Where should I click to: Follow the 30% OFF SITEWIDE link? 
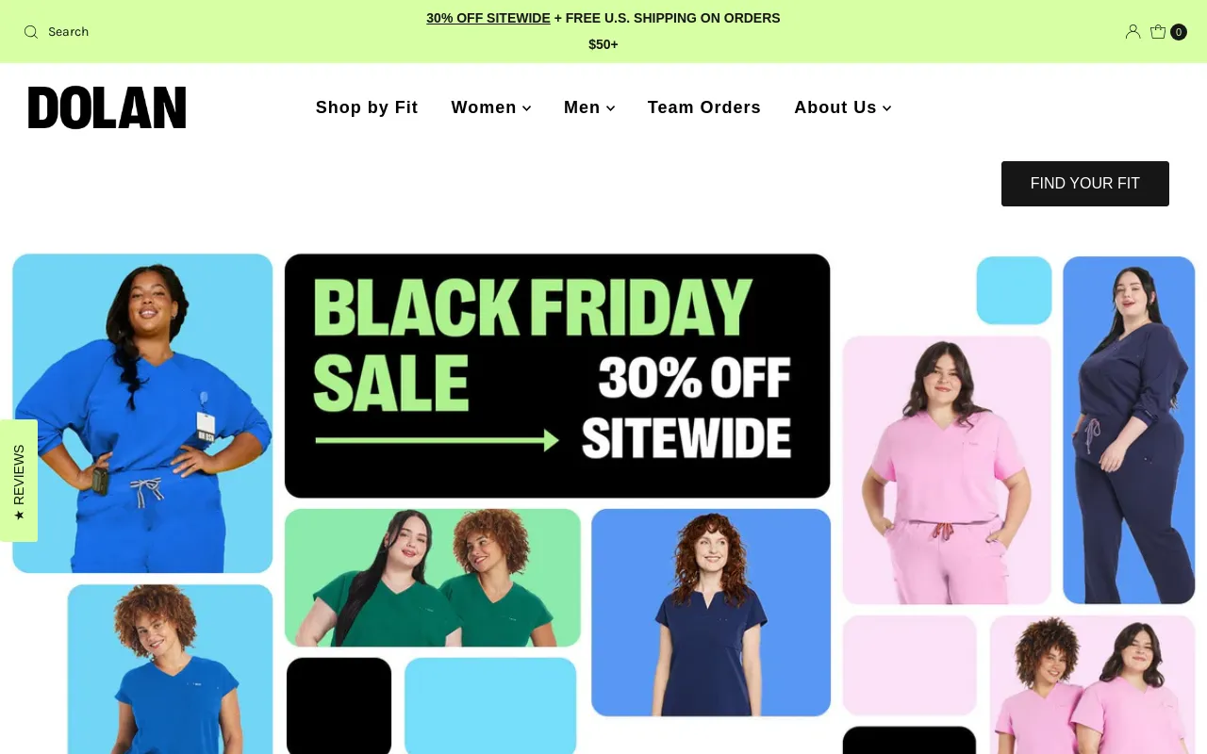[488, 18]
